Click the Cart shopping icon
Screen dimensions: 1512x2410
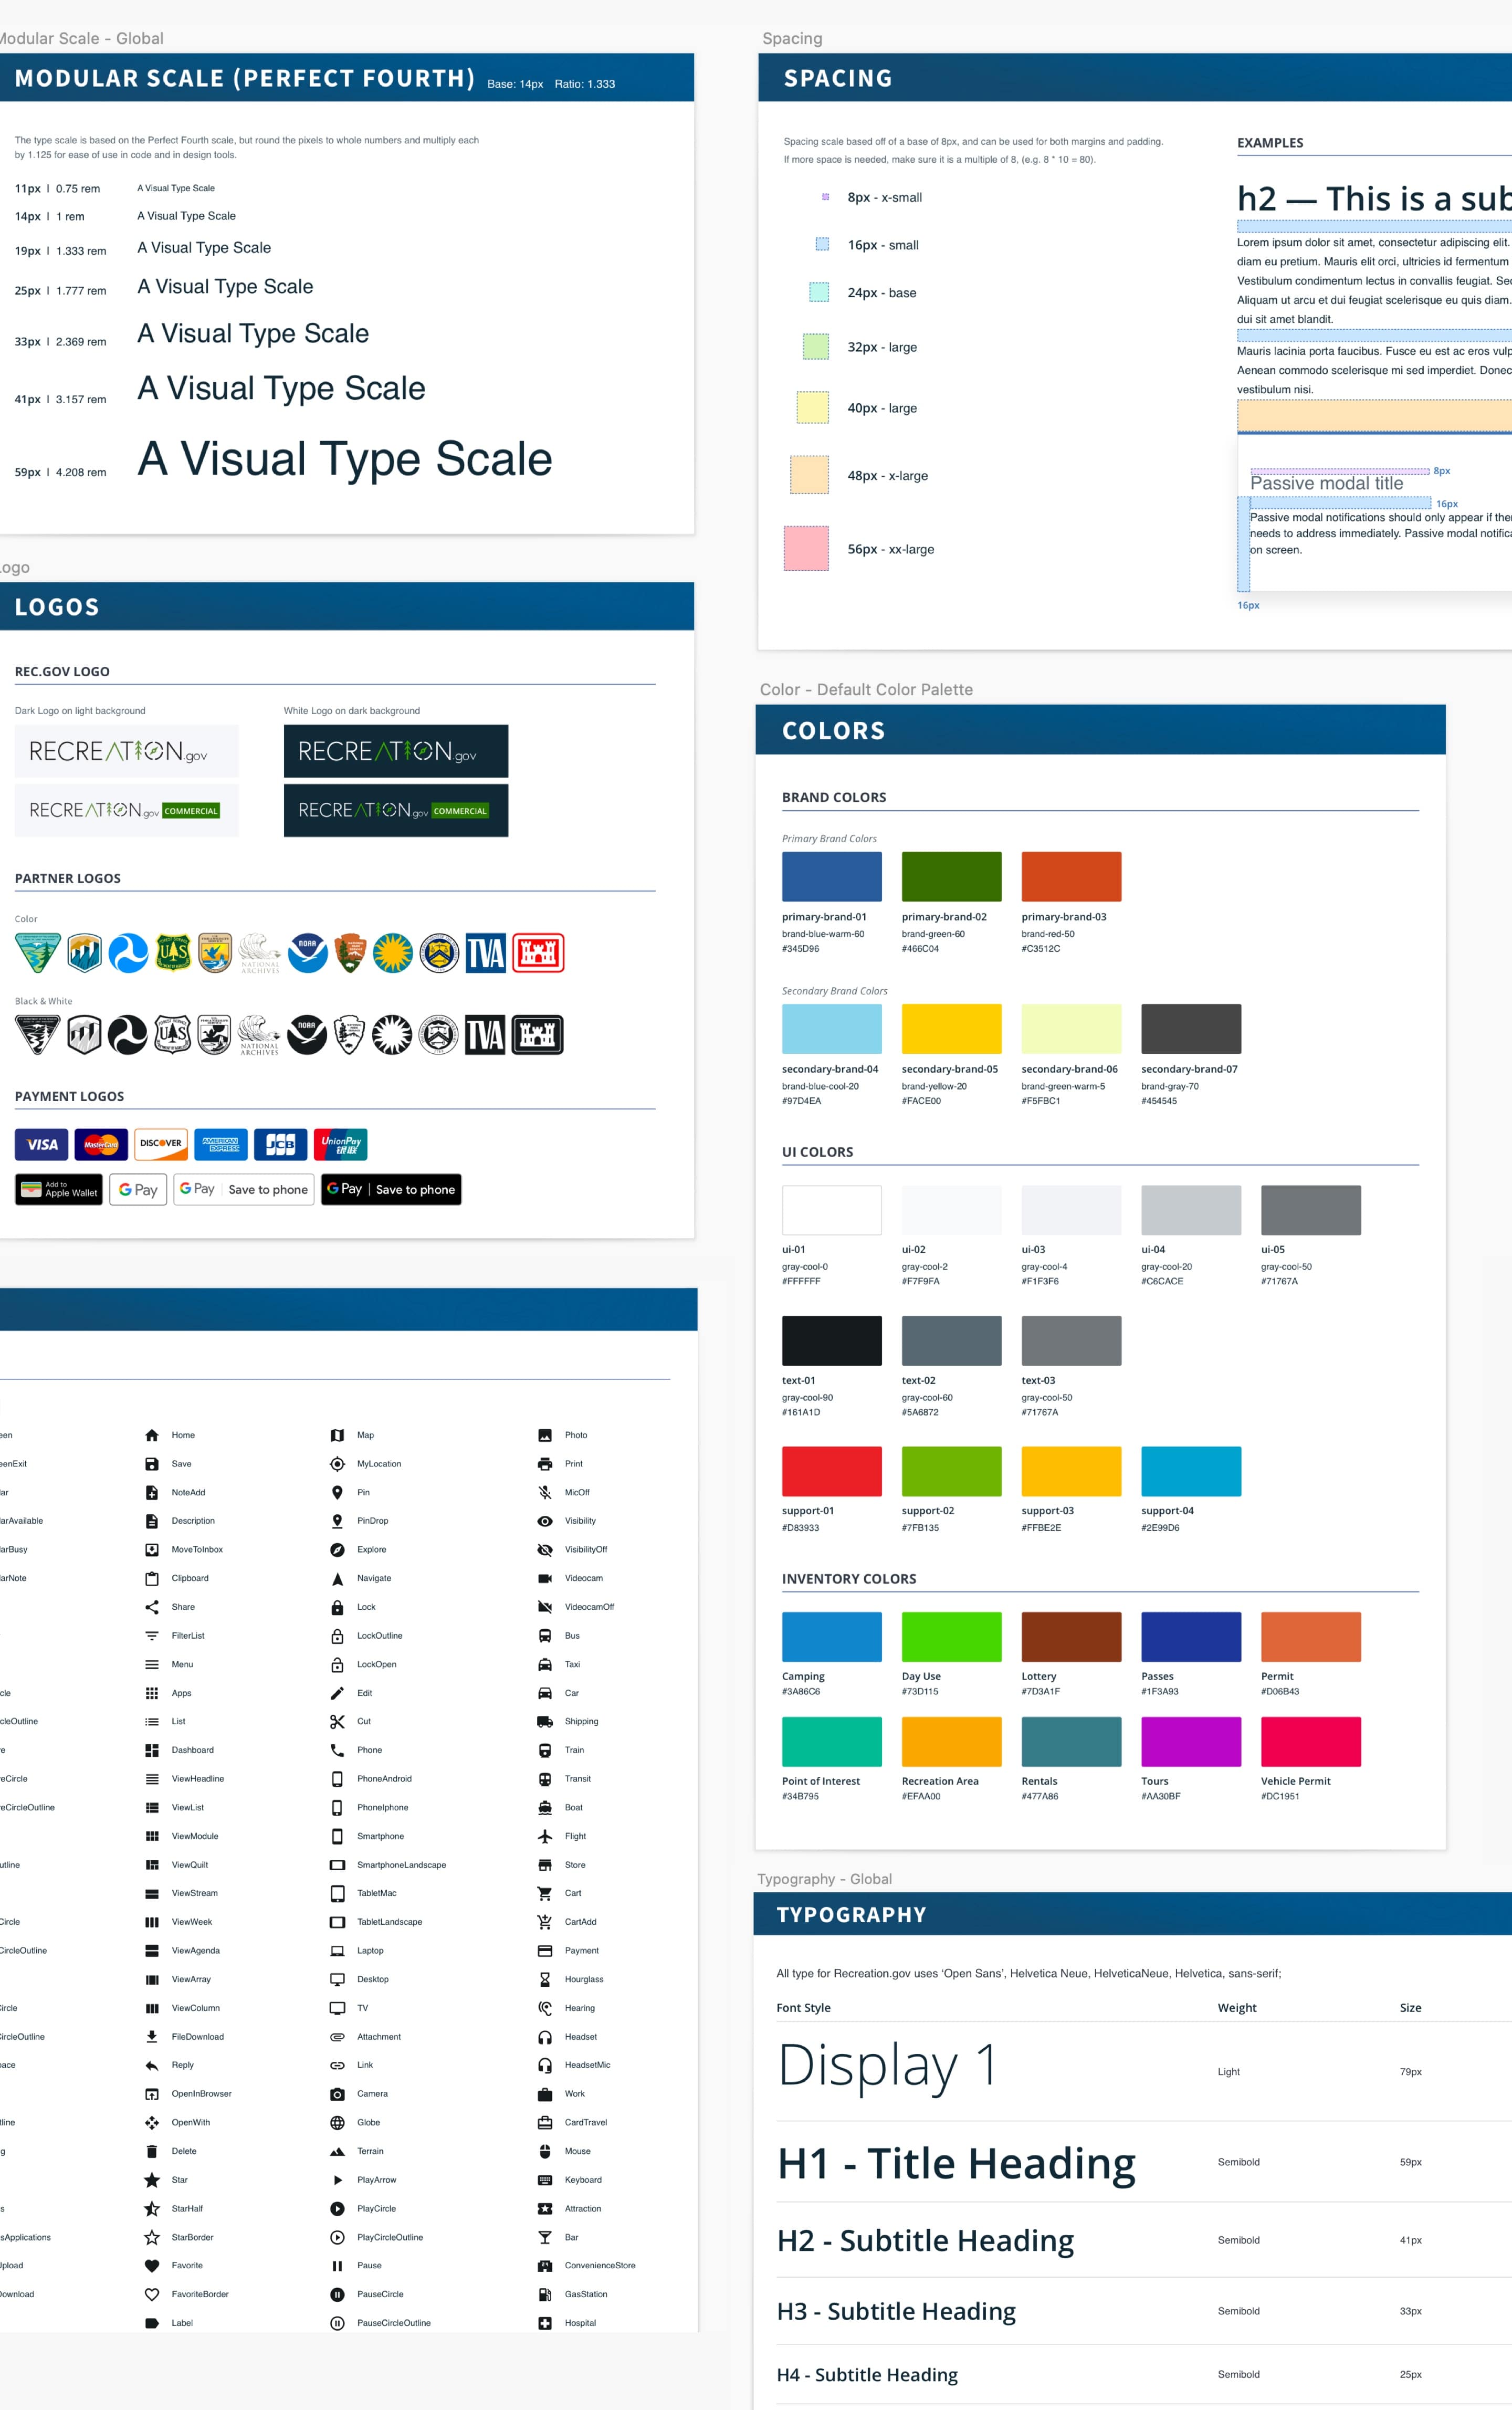pyautogui.click(x=545, y=1893)
